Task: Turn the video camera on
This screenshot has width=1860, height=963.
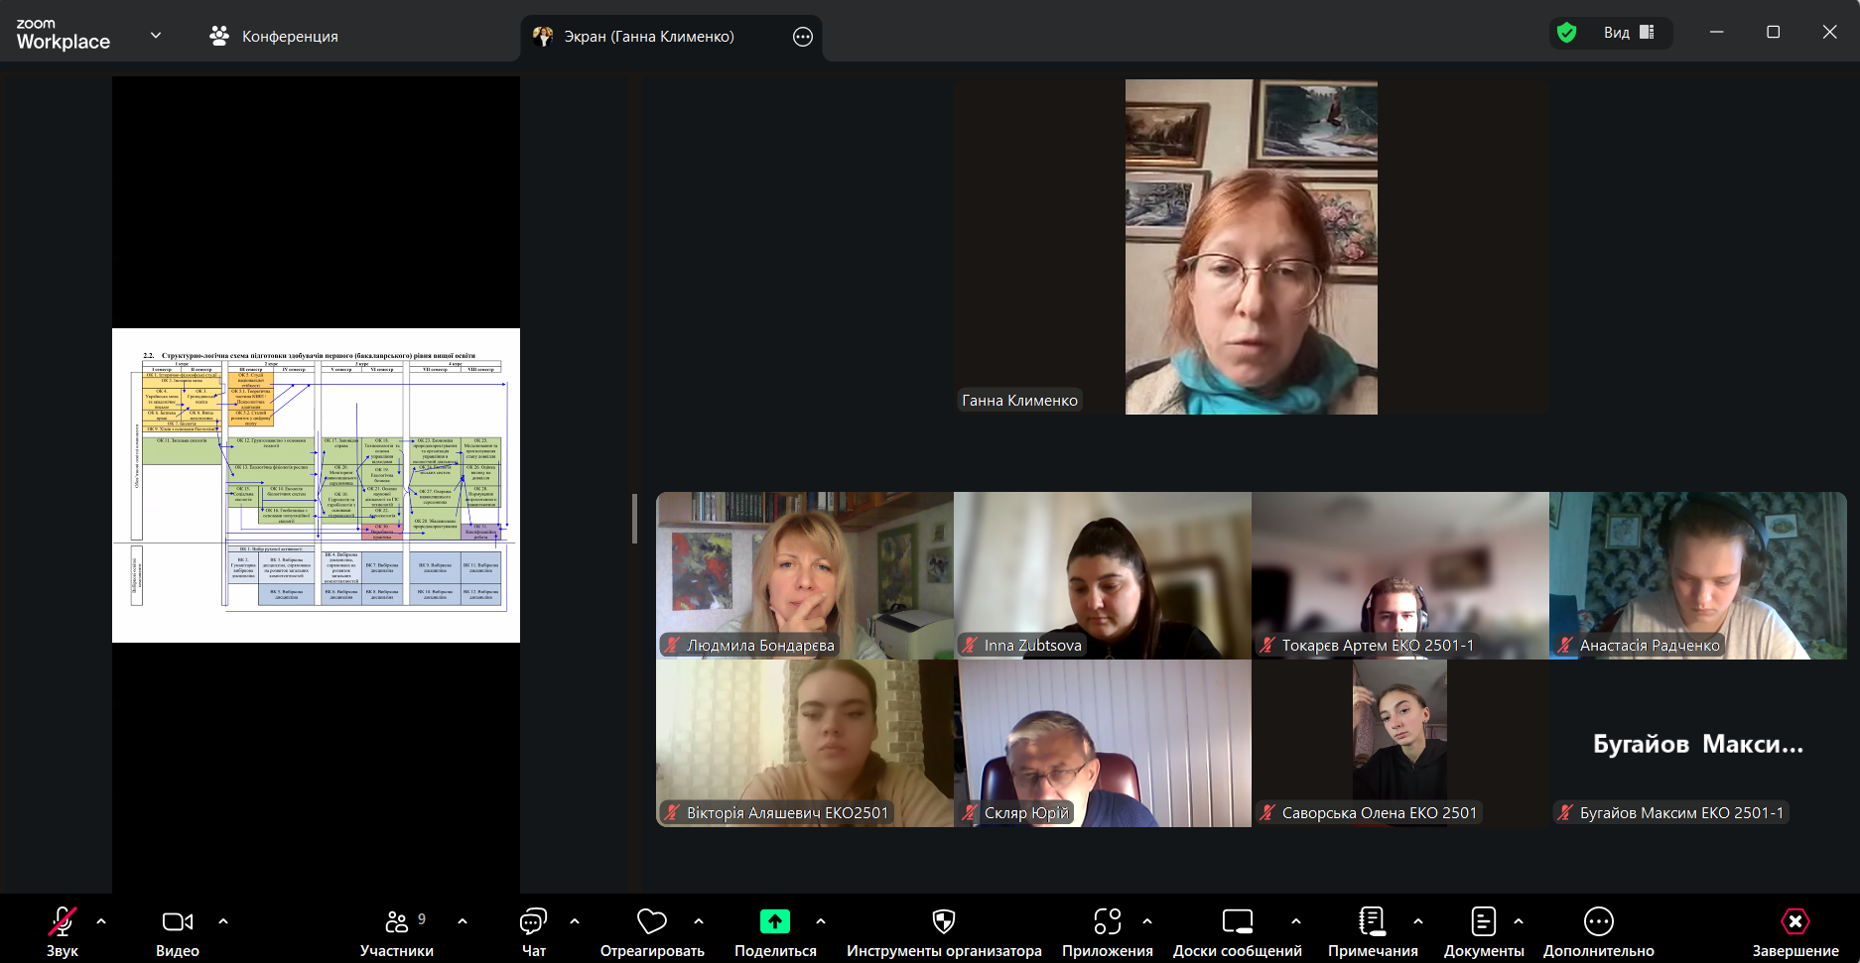Action: [177, 922]
